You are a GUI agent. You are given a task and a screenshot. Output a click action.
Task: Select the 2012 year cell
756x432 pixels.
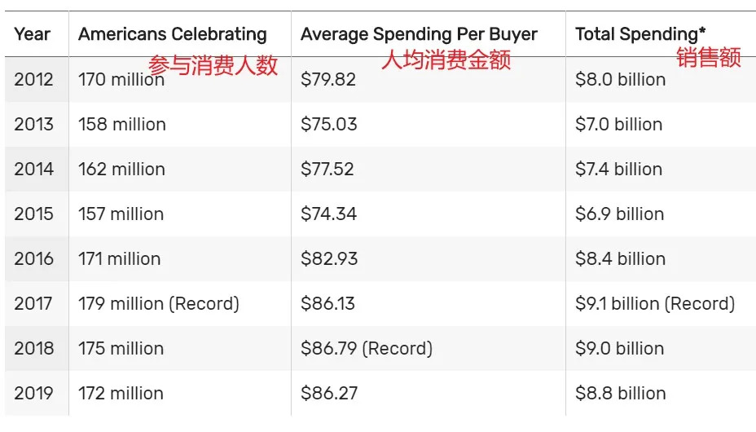tap(33, 80)
